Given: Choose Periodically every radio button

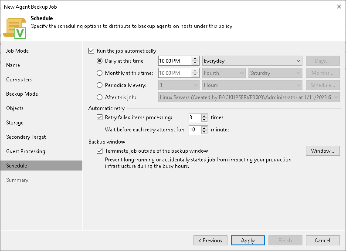Looking at the screenshot, I should click(x=99, y=85).
